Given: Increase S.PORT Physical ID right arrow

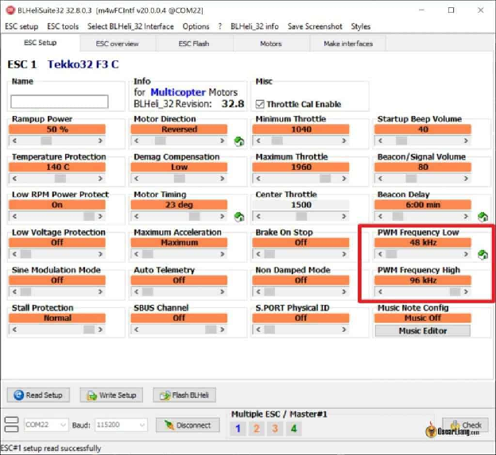Looking at the screenshot, I should (344, 330).
